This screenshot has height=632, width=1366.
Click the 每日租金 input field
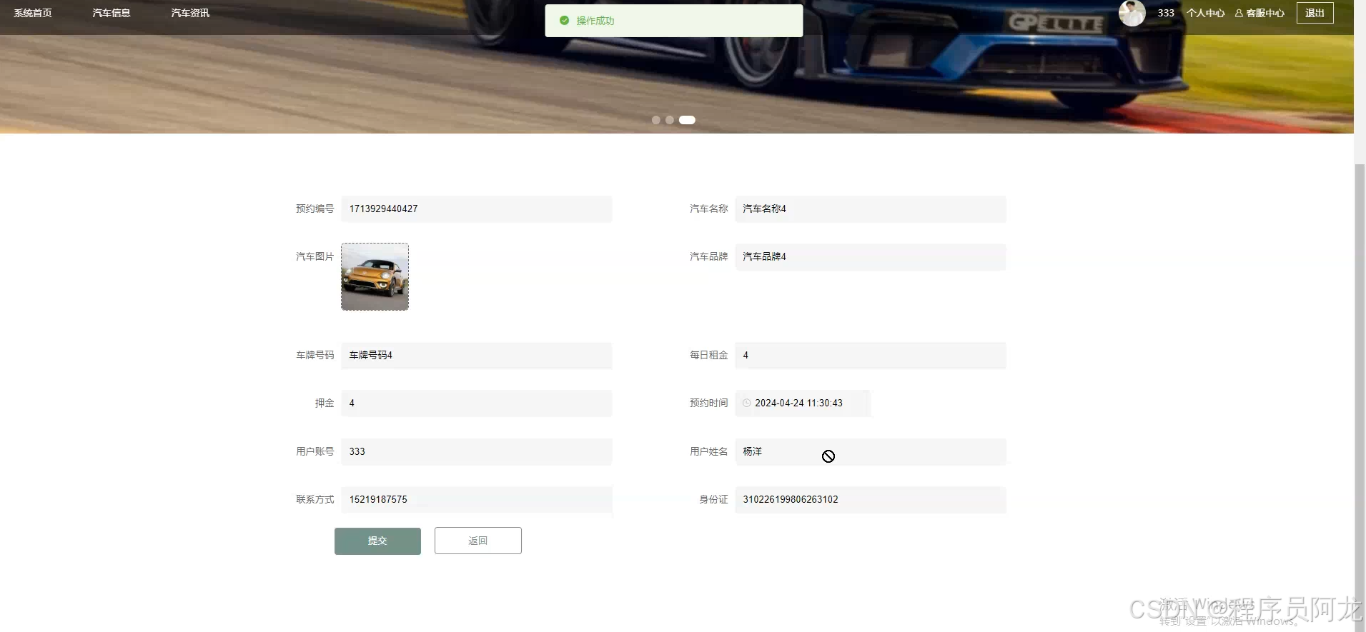click(871, 355)
